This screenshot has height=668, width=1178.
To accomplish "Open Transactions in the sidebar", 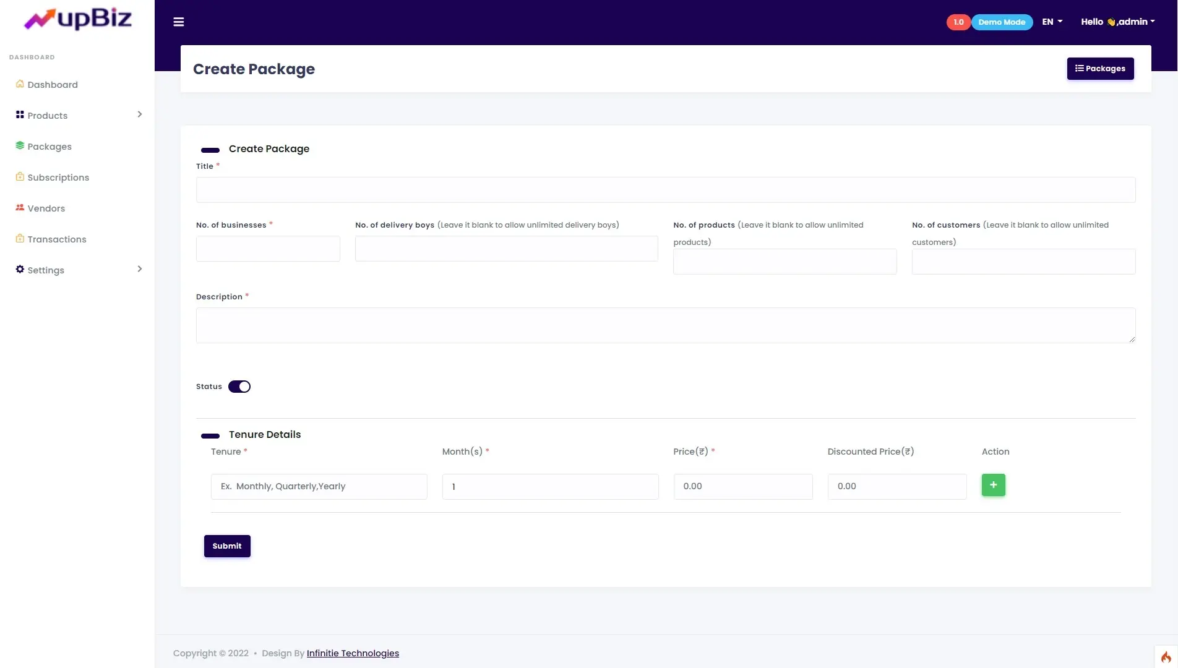I will point(57,239).
